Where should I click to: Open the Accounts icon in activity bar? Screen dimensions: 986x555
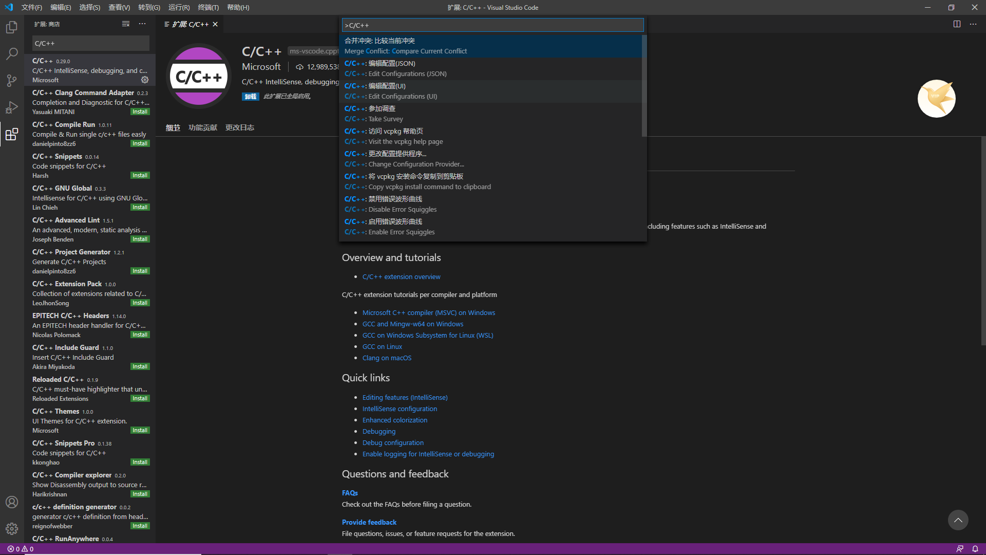click(x=12, y=502)
